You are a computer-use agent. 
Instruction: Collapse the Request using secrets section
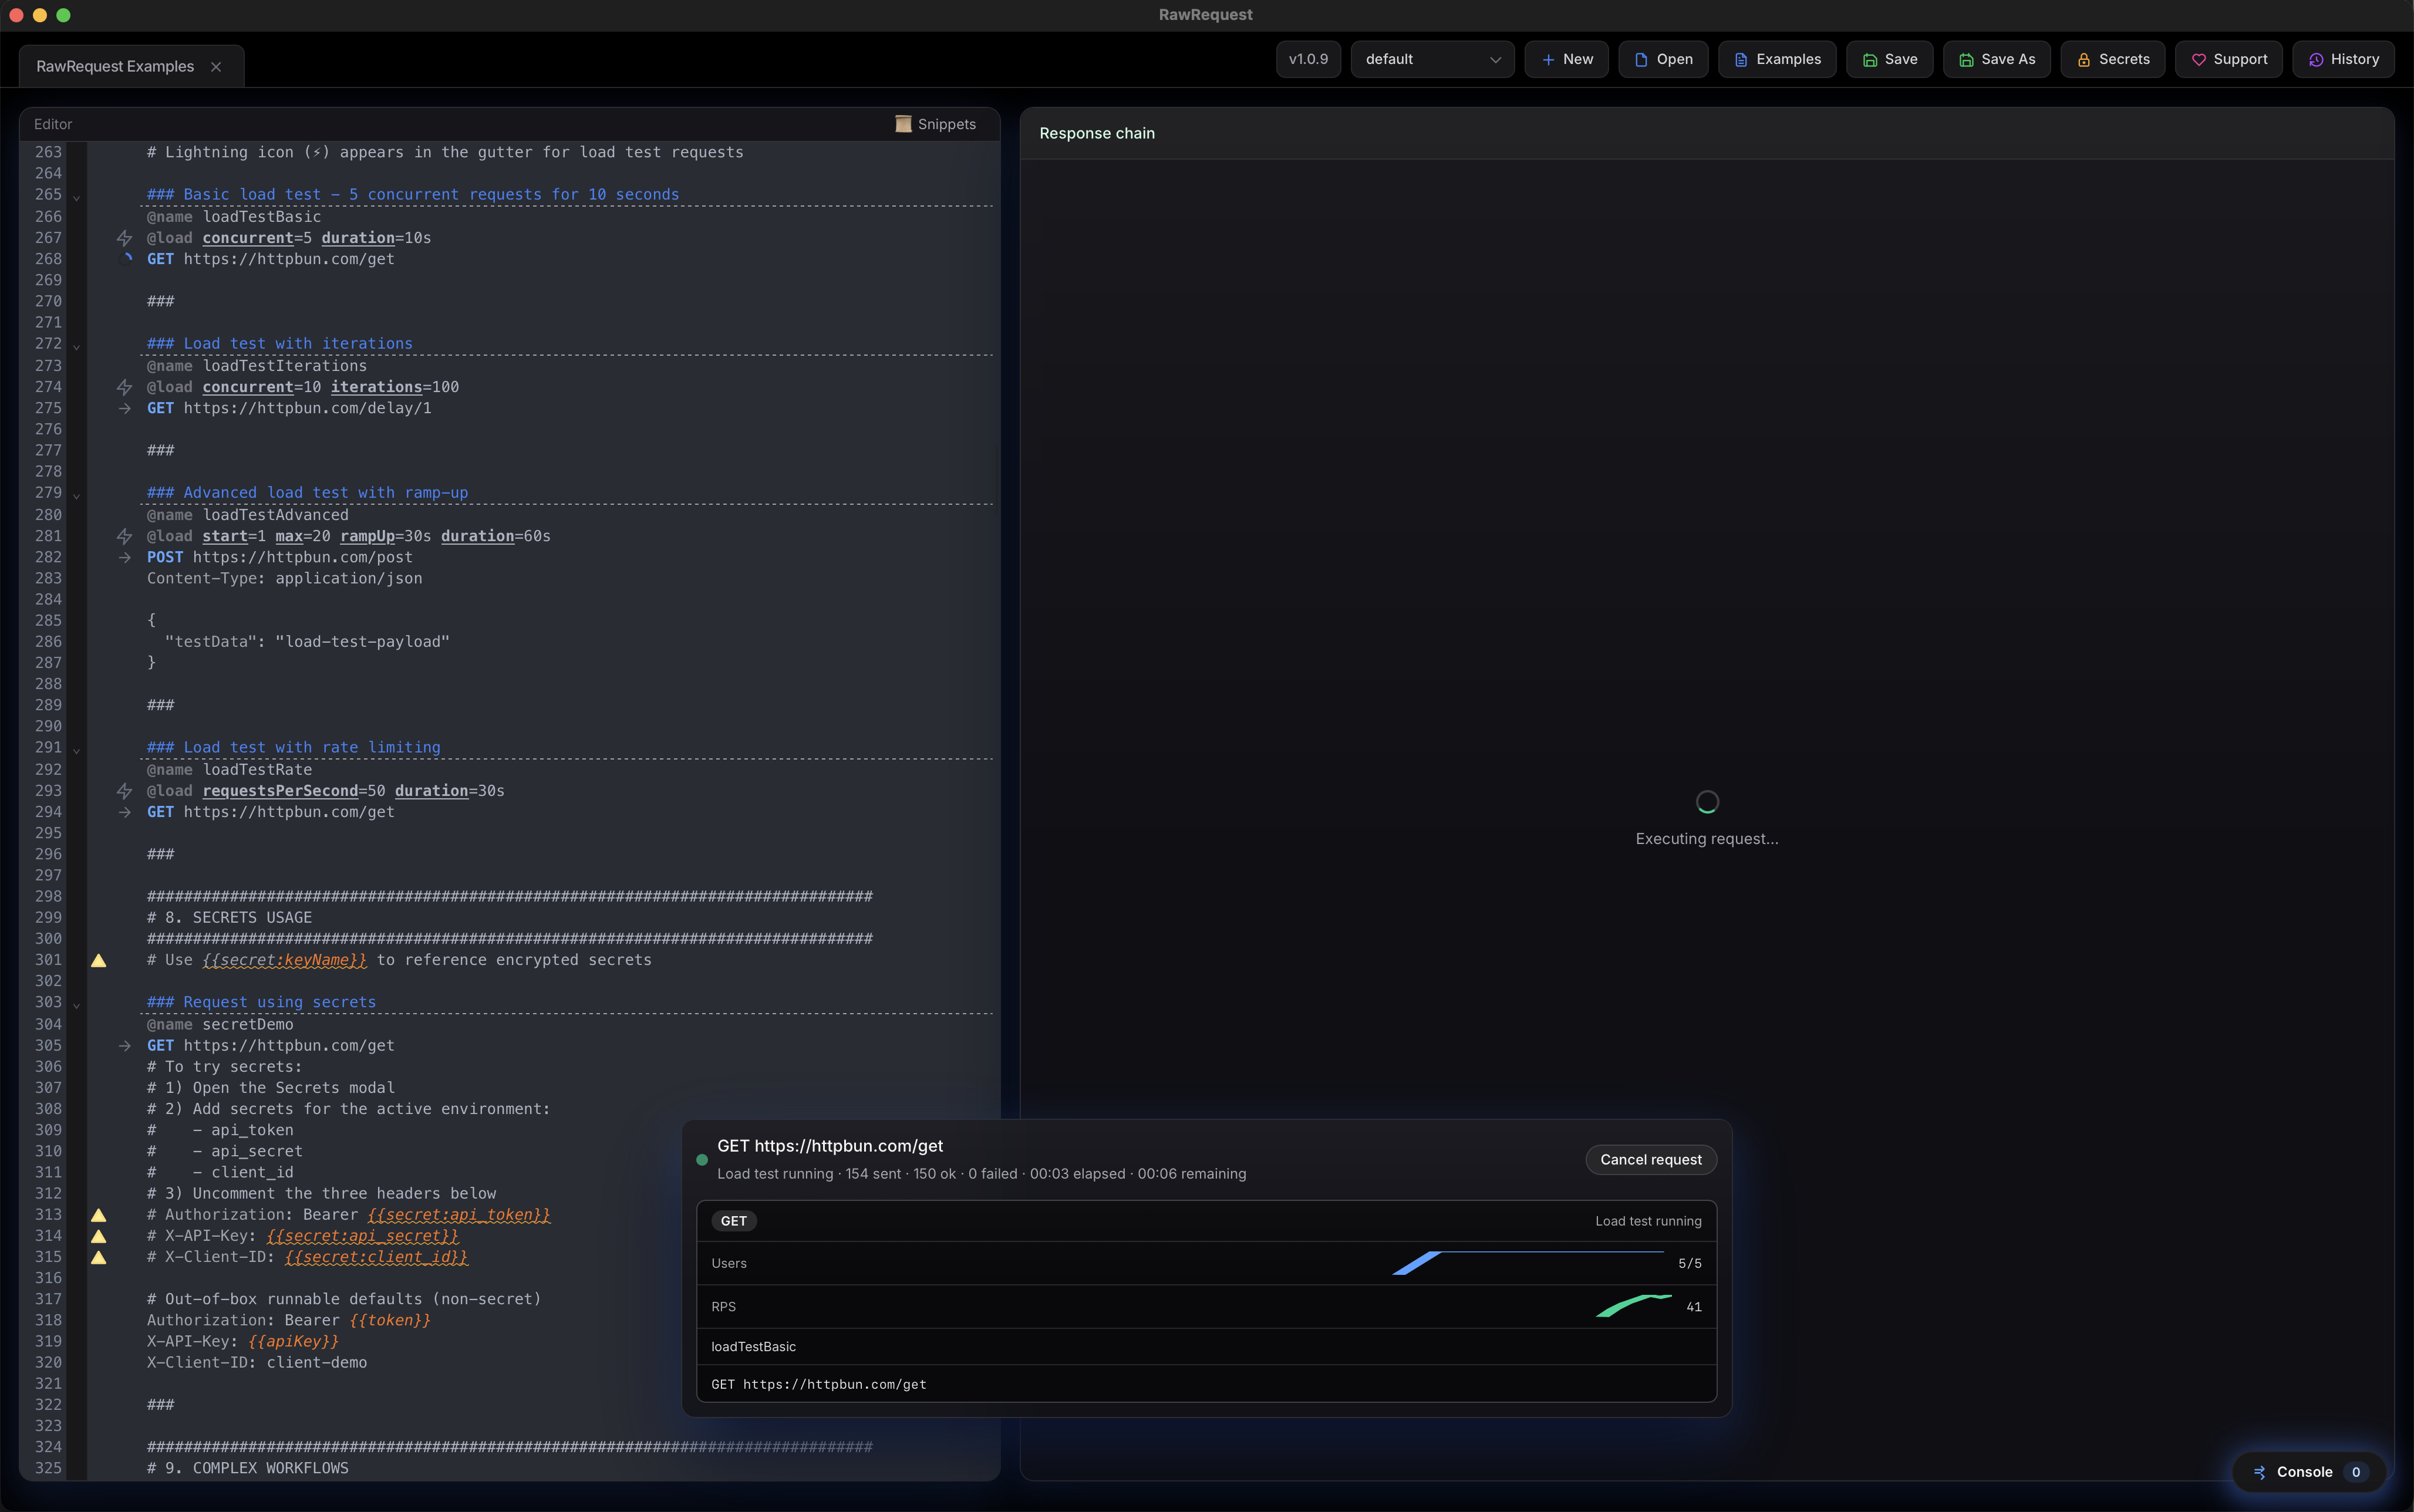click(x=77, y=1004)
